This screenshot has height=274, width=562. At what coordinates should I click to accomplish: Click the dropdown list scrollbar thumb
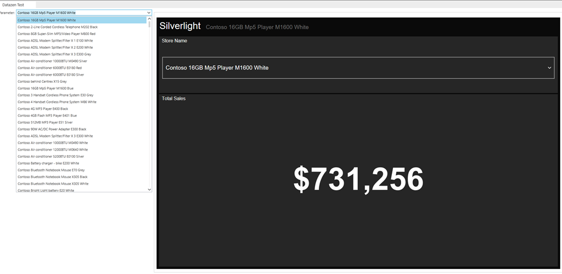[149, 23]
